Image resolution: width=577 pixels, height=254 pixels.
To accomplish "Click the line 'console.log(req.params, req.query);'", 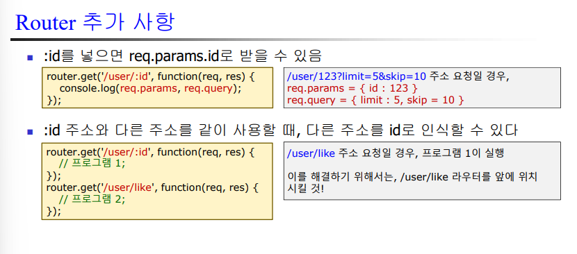I will click(151, 88).
